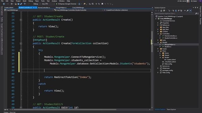Click the Navigate Backward toolbar icon
This screenshot has height=113, width=202.
pos(4,4)
